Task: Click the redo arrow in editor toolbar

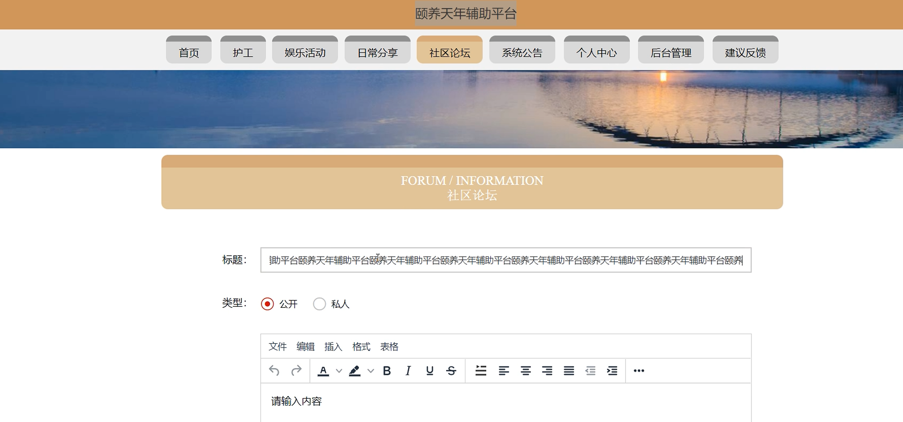Action: tap(296, 371)
